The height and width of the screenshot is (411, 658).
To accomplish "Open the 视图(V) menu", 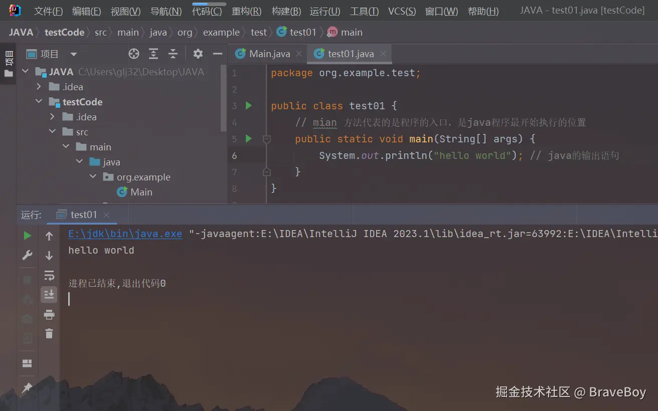I will pyautogui.click(x=125, y=11).
